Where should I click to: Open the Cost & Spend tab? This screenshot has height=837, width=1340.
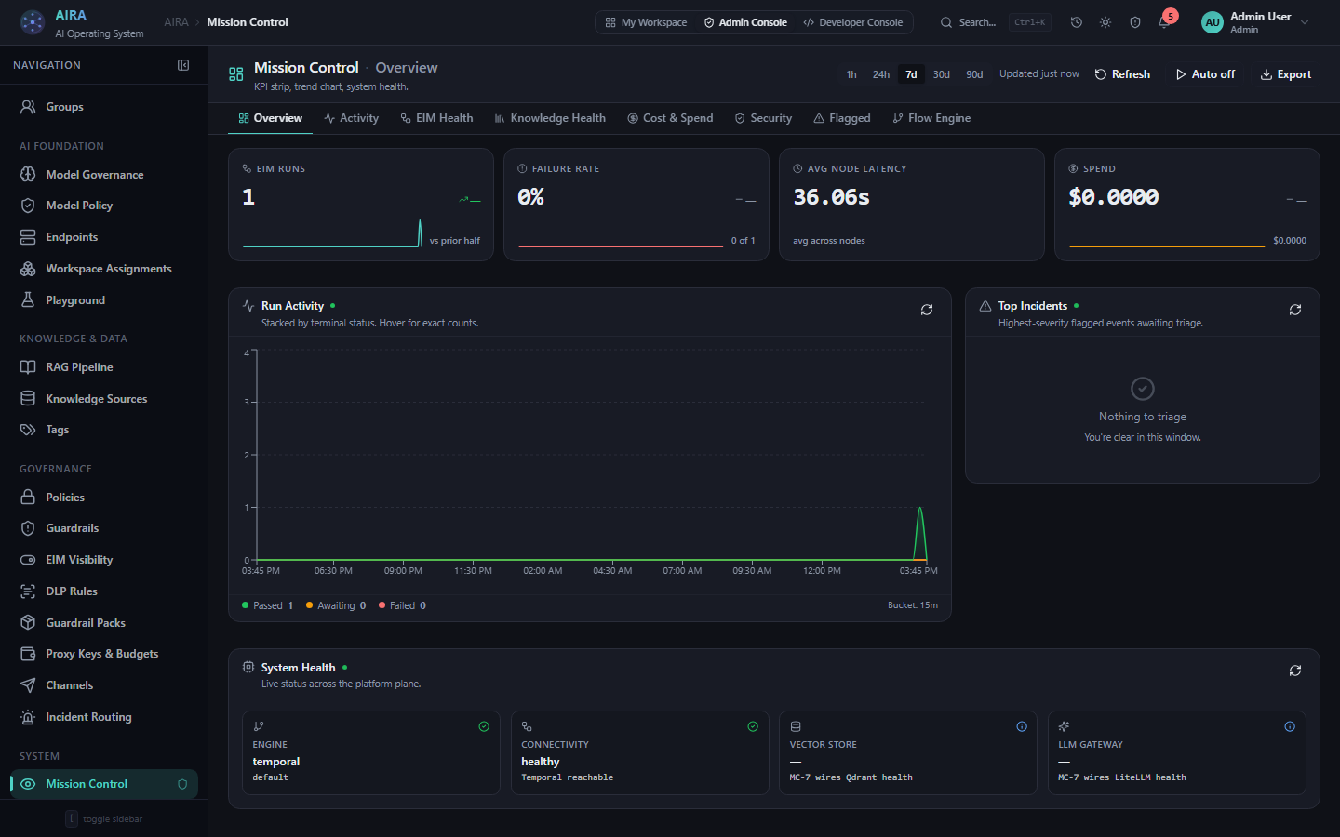(x=670, y=118)
